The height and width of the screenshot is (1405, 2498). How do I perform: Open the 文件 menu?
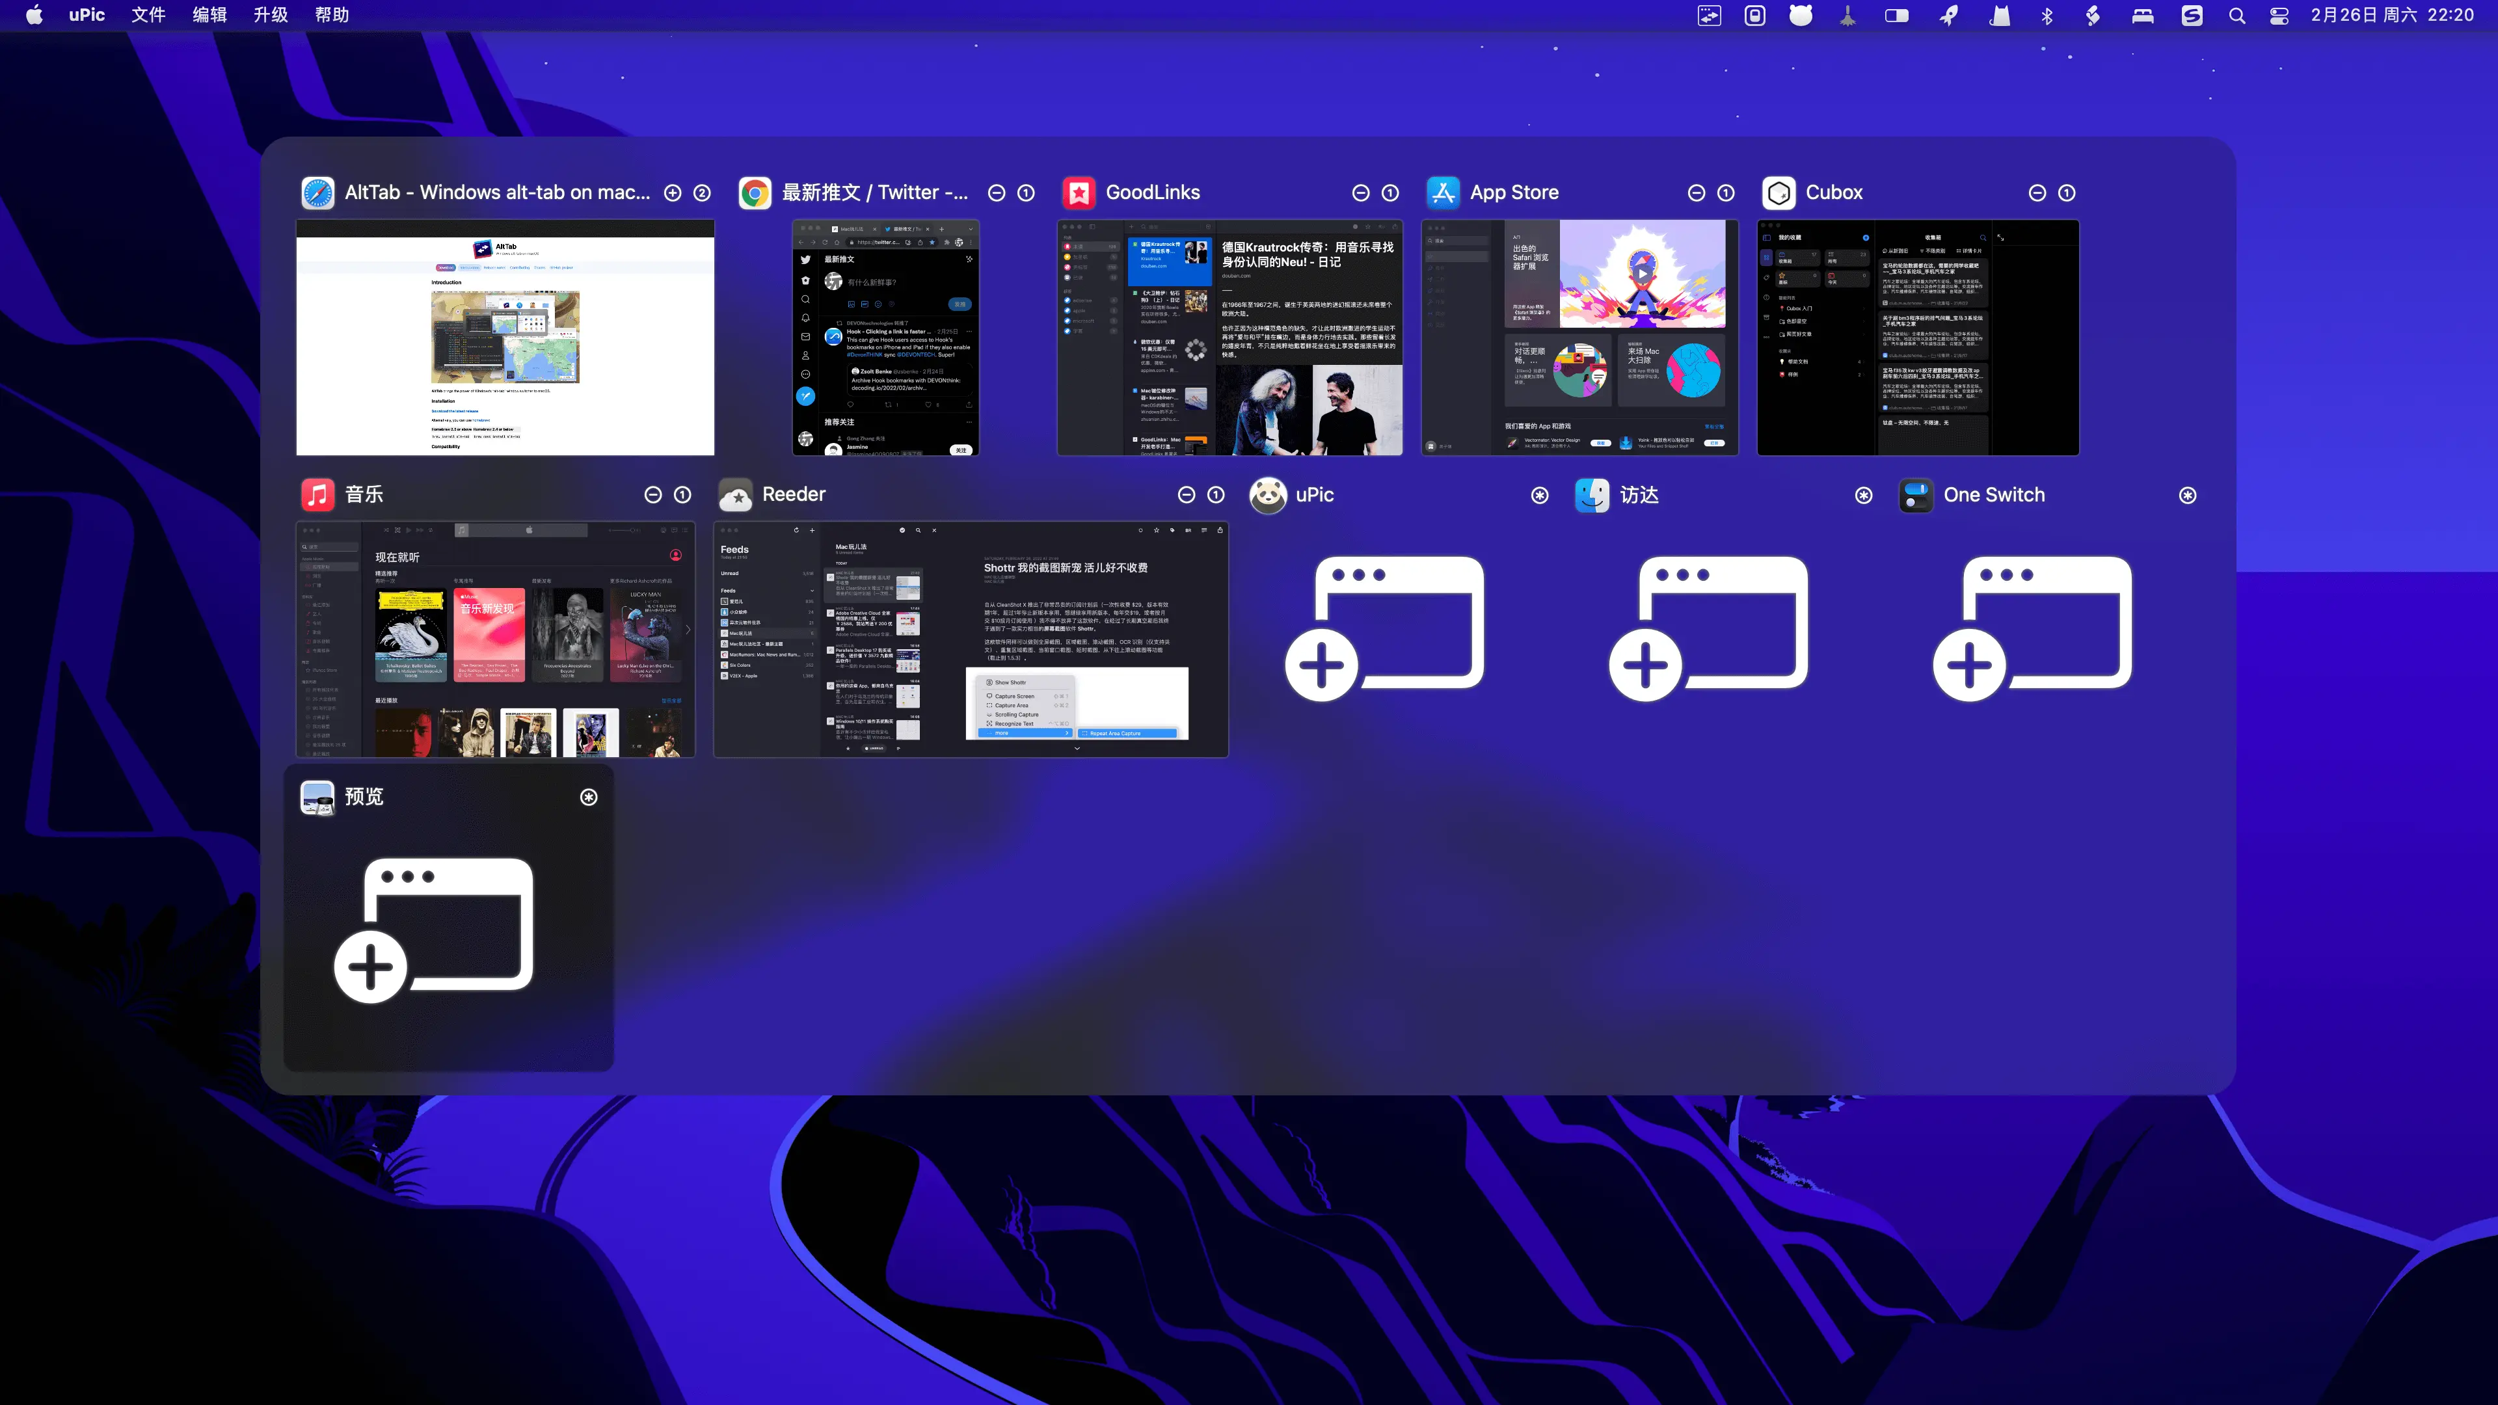(x=148, y=14)
